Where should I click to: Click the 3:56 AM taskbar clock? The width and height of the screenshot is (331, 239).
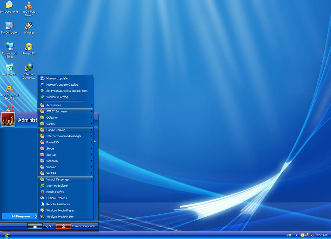tap(321, 235)
